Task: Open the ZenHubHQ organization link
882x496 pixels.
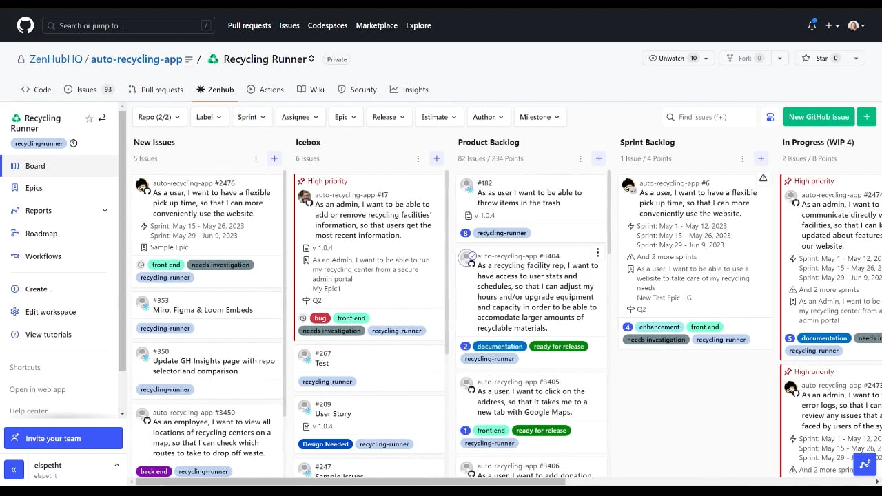Action: (x=57, y=59)
